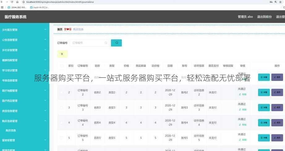The height and width of the screenshot is (151, 285).
Task: Expand the 医疗地图管理 sidebar chevron
Action: point(45,91)
